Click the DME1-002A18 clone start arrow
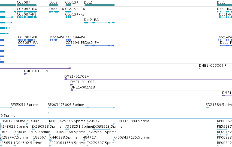Image resolution: width=232 pixels, height=147 pixels. pyautogui.click(x=72, y=90)
